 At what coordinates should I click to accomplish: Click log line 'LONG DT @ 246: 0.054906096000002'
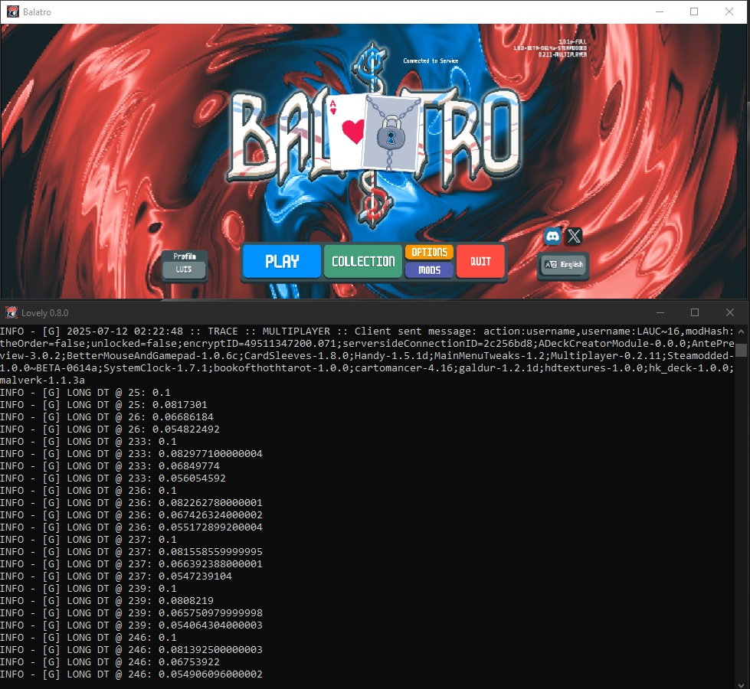pyautogui.click(x=132, y=674)
